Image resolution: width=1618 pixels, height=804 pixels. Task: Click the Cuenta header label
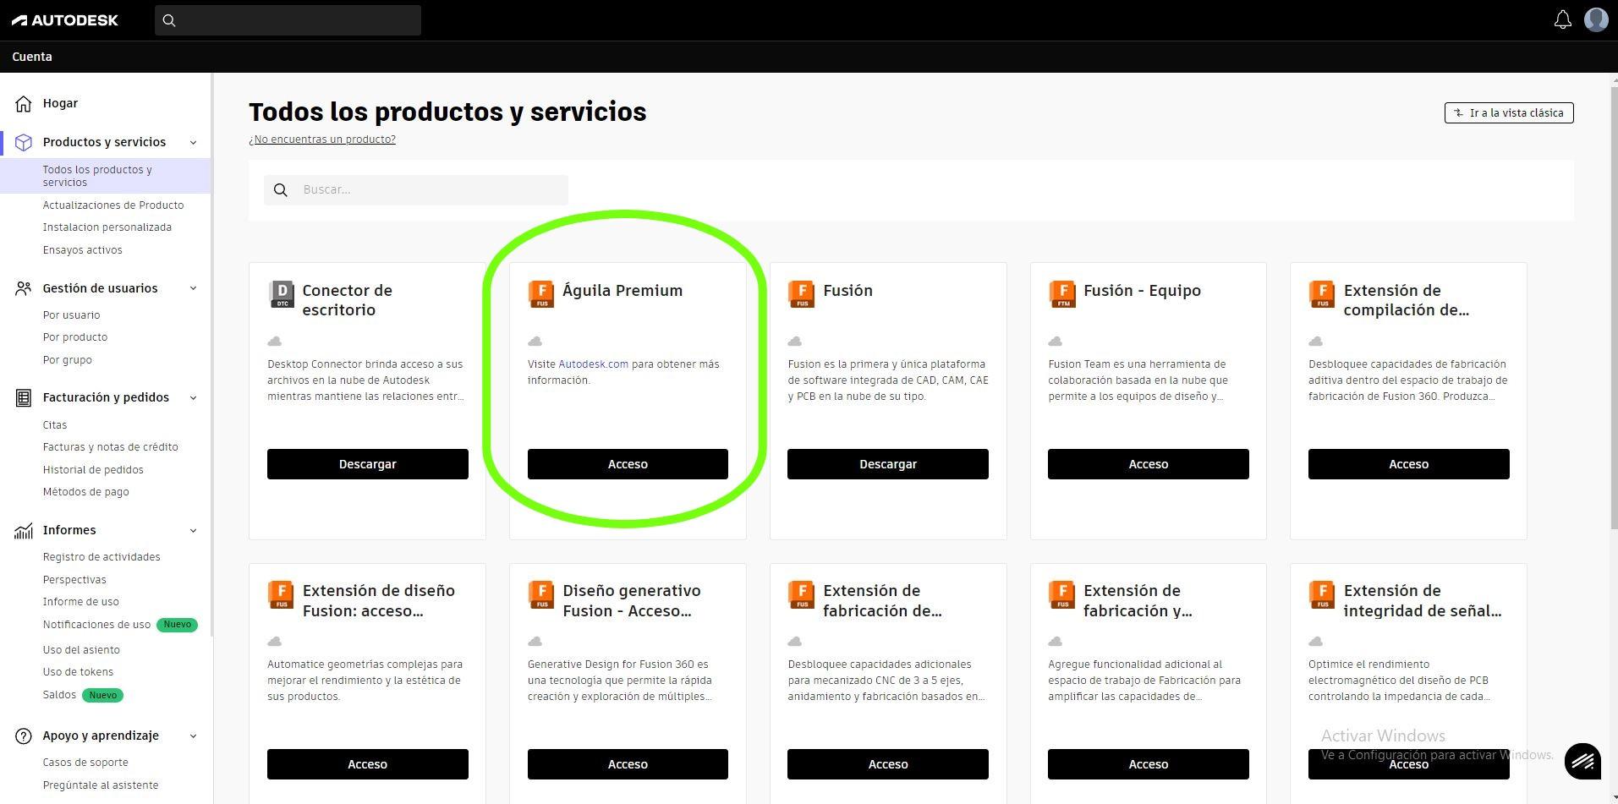tap(32, 57)
